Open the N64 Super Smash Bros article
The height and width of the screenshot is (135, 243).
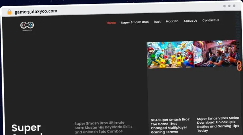point(170,126)
